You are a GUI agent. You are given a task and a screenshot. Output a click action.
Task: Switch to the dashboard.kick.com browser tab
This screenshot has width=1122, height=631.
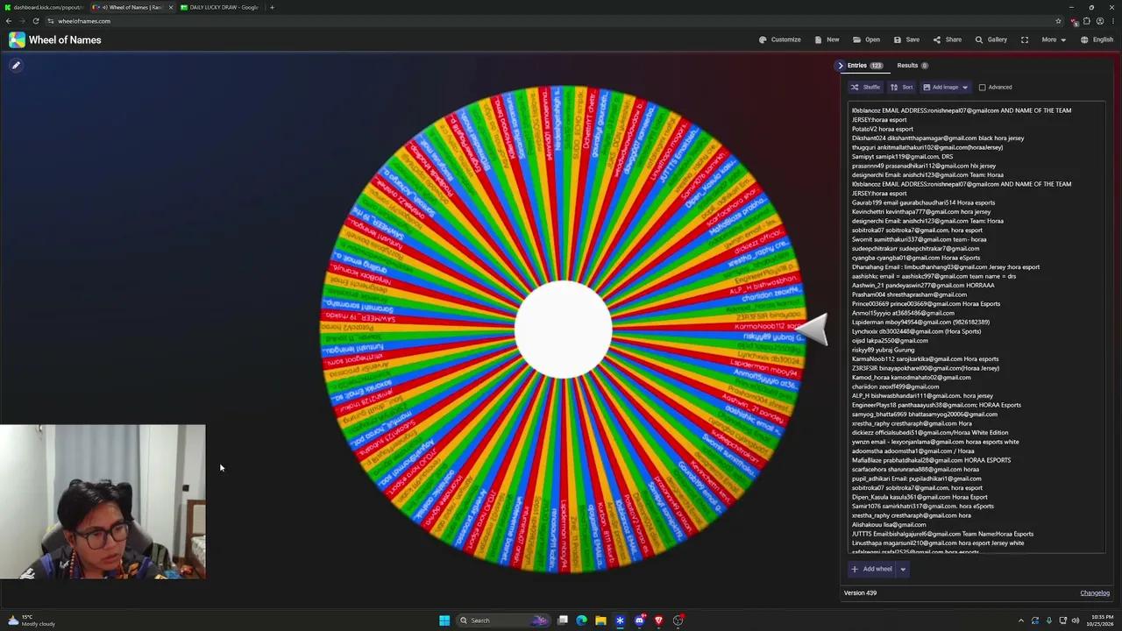44,7
